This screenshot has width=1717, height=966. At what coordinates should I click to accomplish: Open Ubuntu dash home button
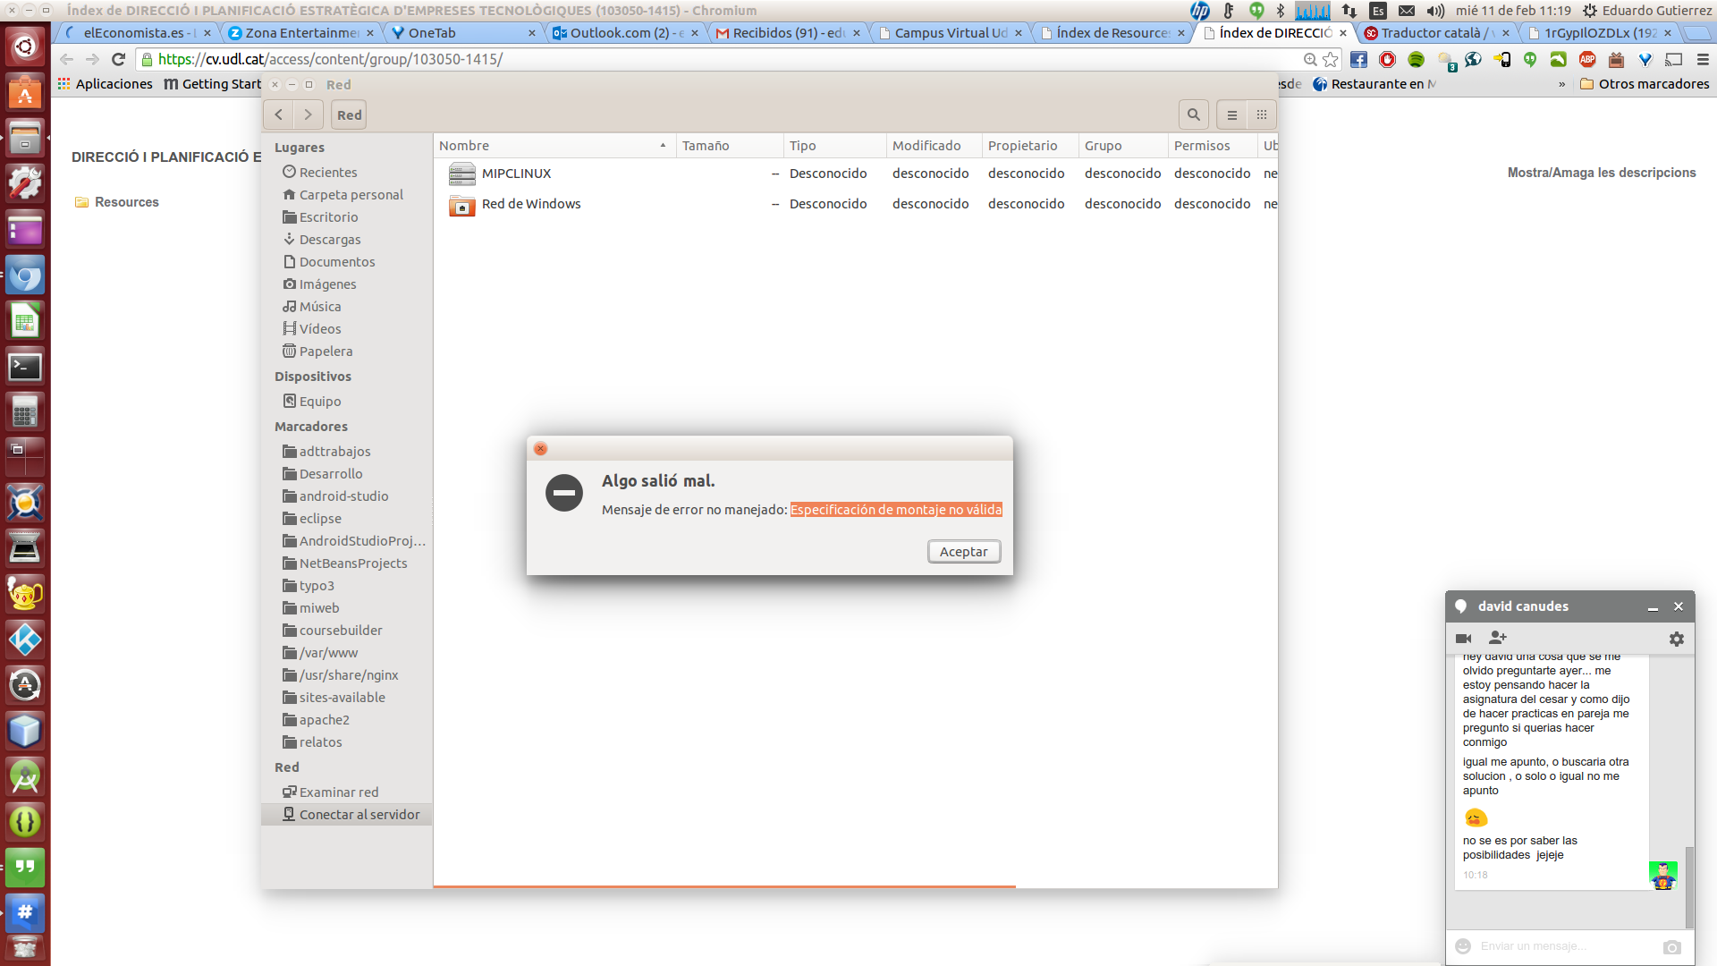(x=25, y=47)
